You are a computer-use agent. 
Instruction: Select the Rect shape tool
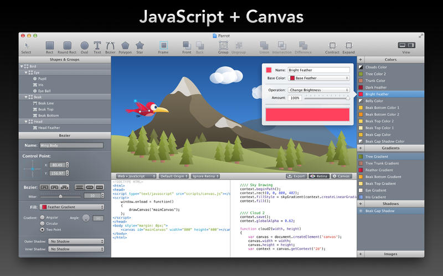pos(50,47)
